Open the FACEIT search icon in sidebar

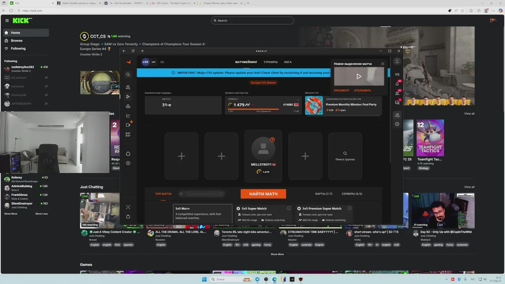[128, 75]
